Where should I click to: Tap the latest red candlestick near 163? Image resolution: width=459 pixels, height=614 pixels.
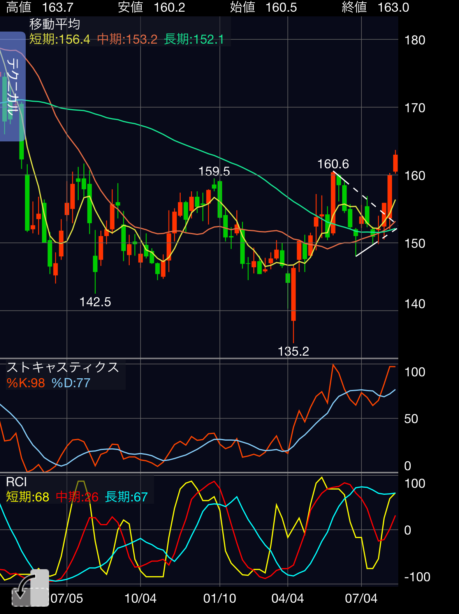tap(395, 163)
